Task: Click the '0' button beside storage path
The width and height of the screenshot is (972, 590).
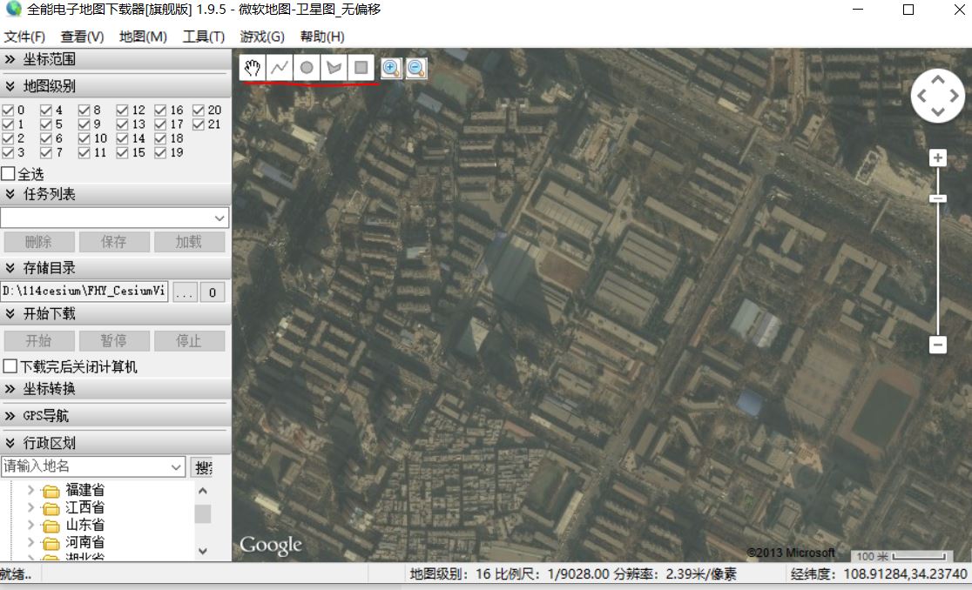Action: (213, 292)
